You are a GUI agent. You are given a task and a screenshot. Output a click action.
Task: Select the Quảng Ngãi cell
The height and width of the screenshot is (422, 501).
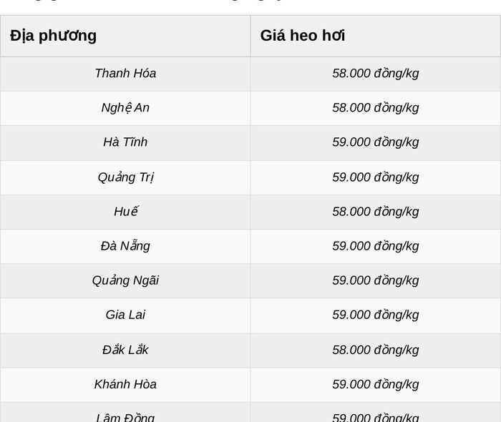pyautogui.click(x=125, y=281)
